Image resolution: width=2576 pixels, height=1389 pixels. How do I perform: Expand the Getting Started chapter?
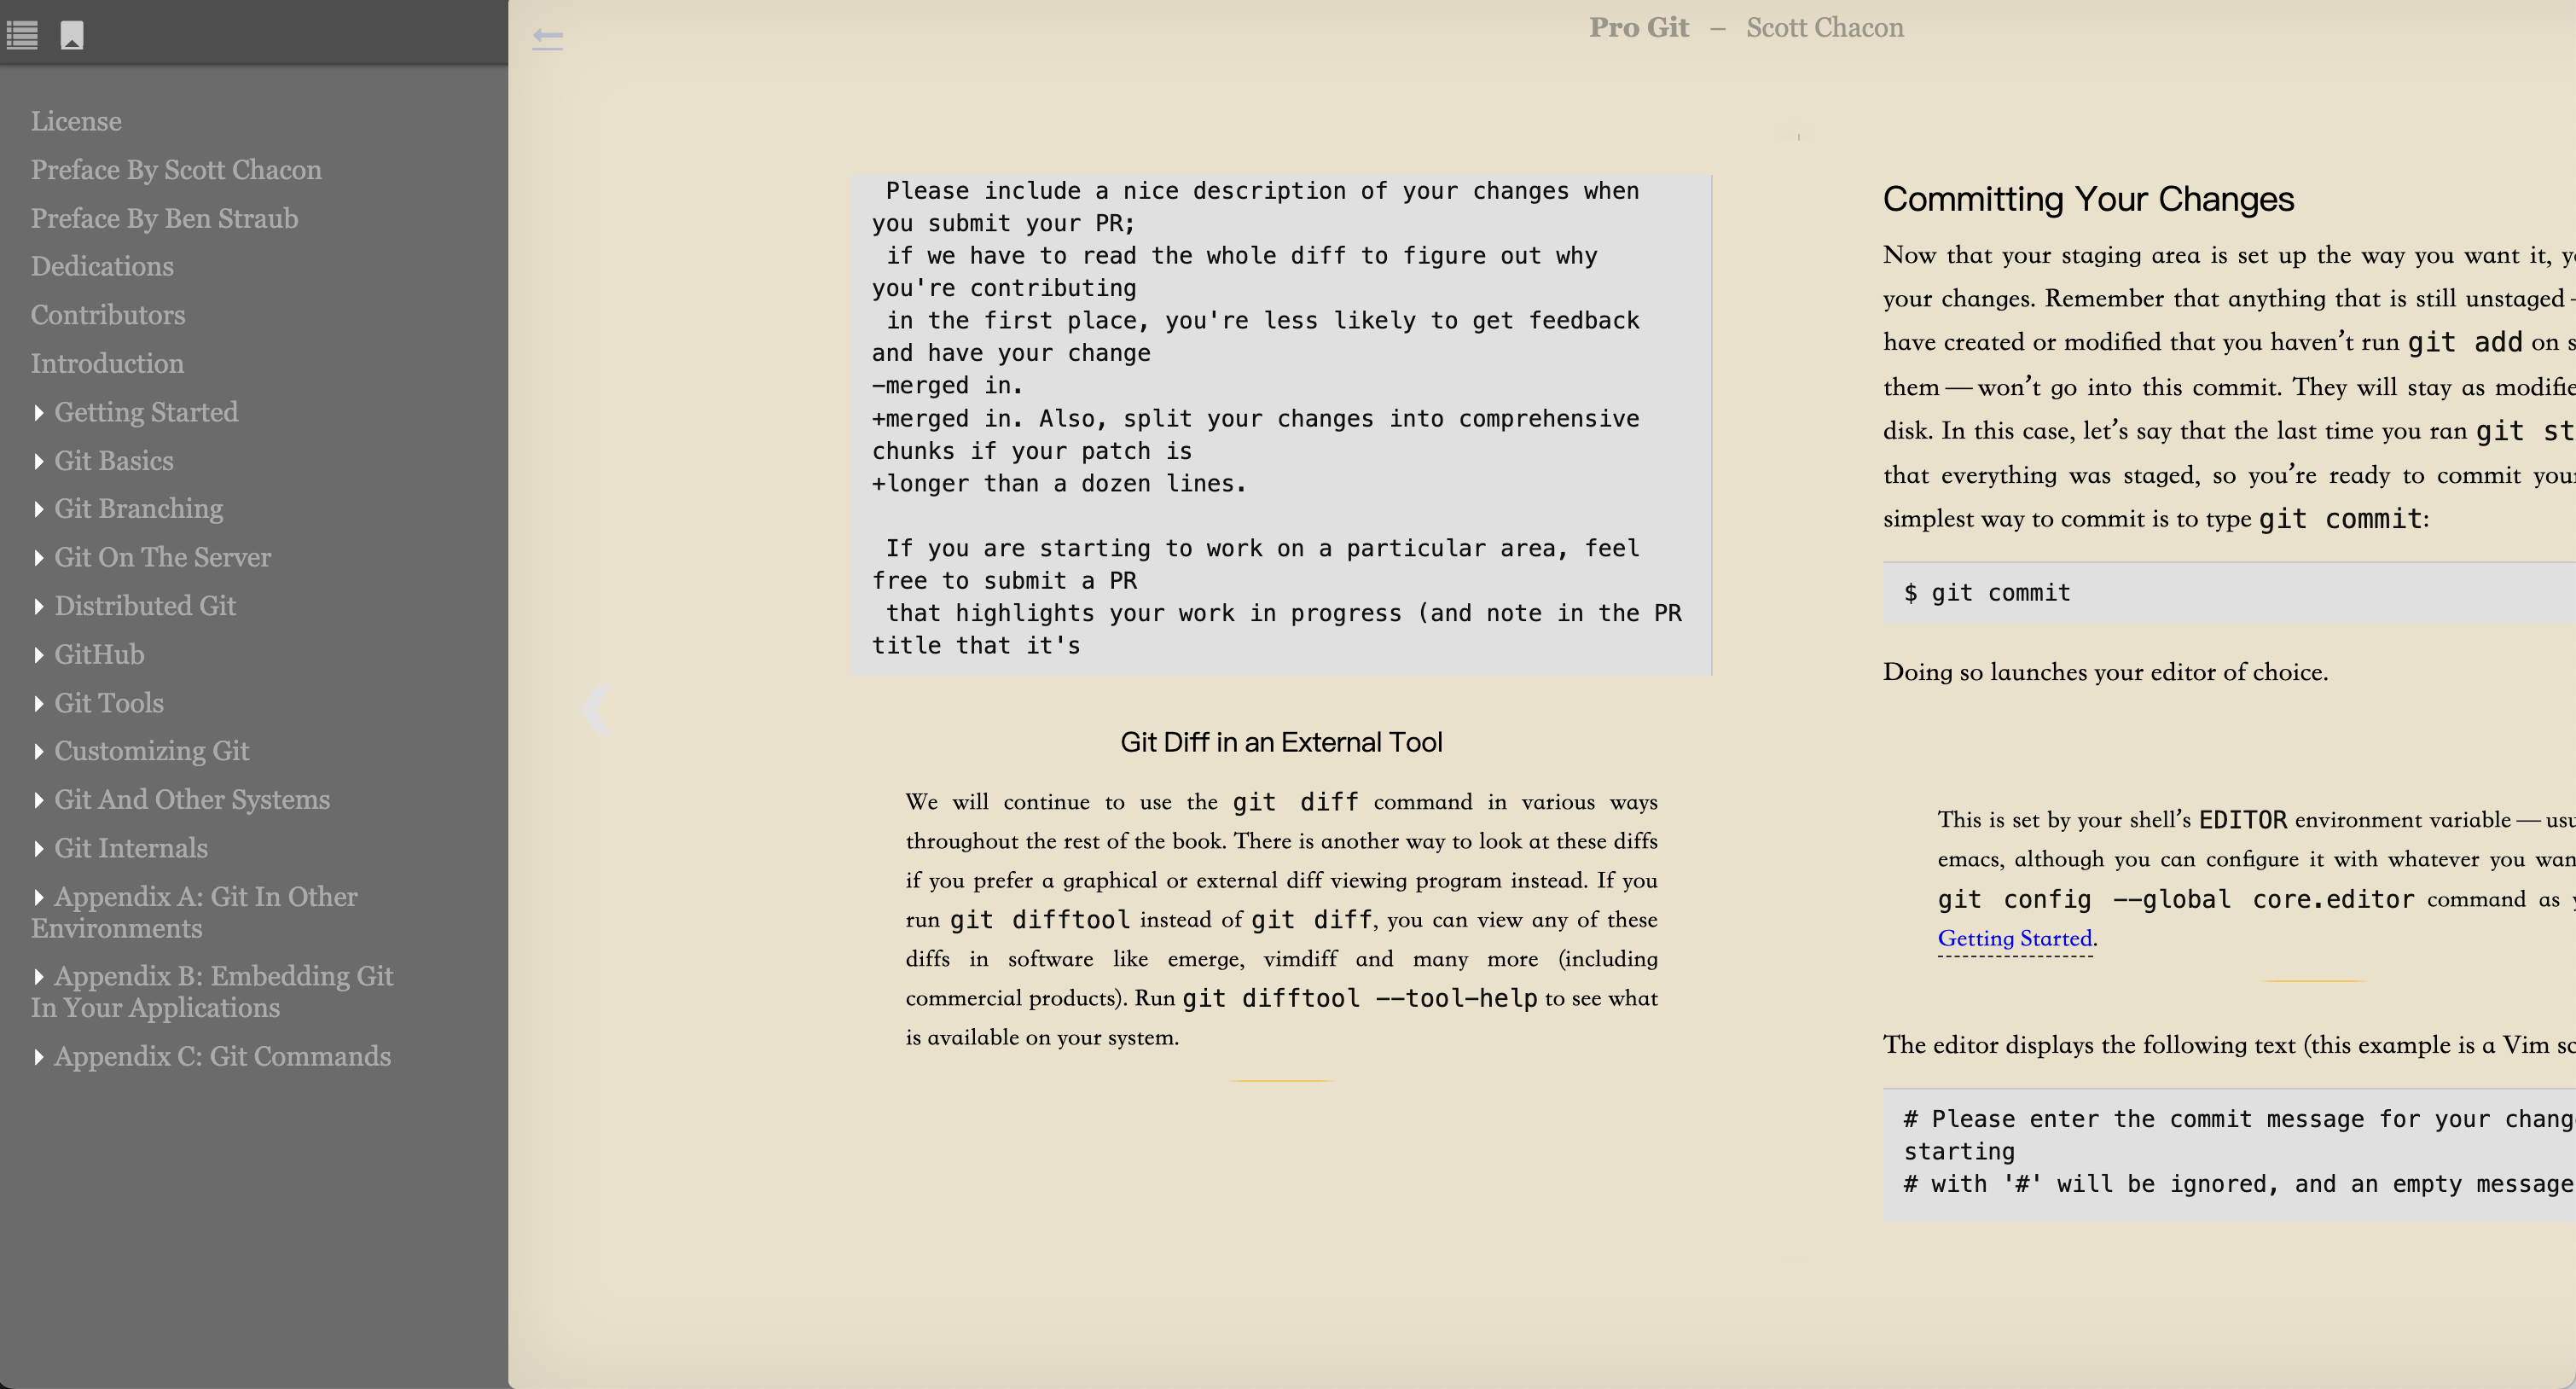(x=39, y=413)
